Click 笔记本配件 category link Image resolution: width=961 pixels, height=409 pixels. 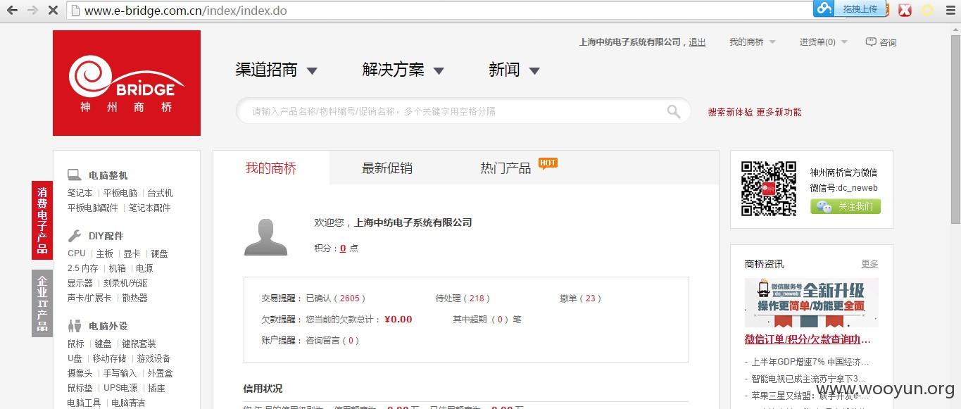coord(149,208)
